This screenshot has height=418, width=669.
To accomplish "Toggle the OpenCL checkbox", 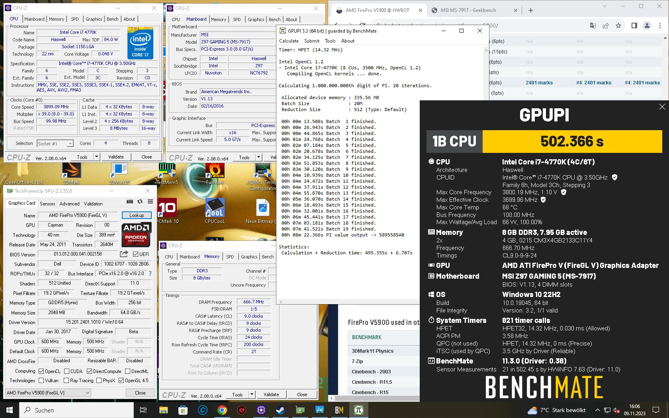I will (41, 371).
